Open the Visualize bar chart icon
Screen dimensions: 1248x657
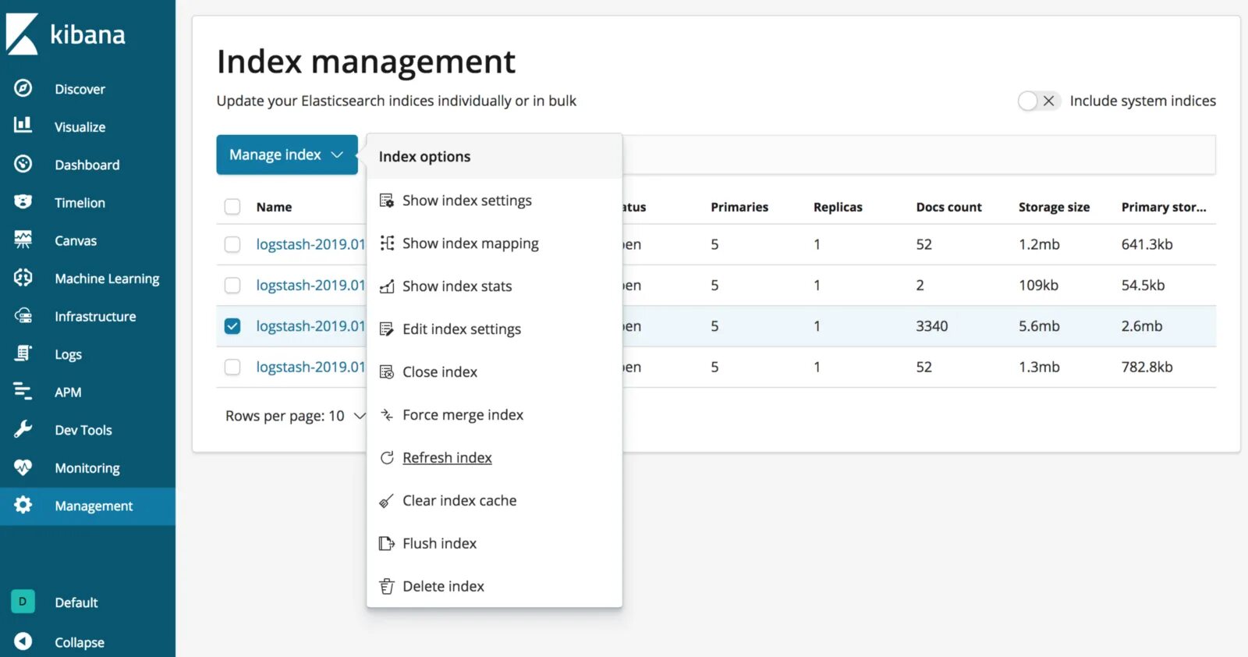(23, 125)
